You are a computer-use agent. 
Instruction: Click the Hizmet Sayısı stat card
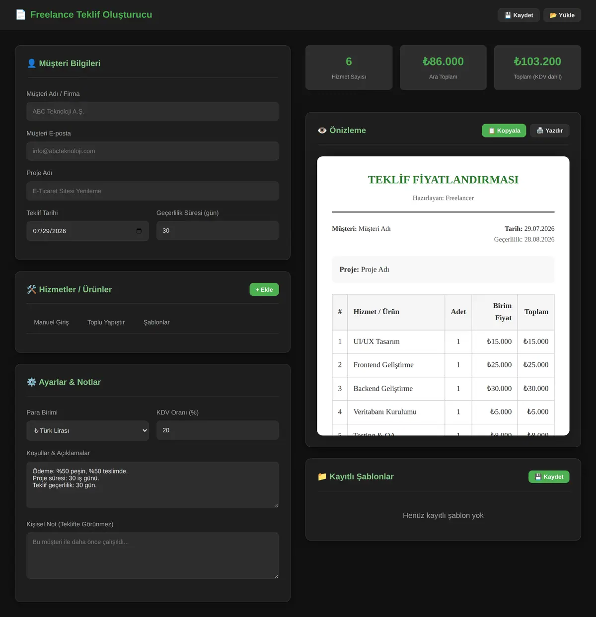click(349, 68)
